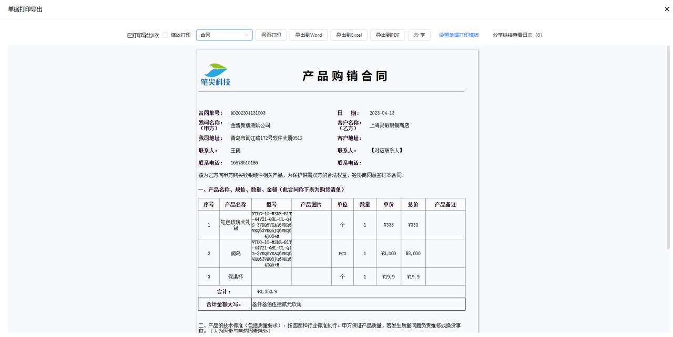Click the total amount ¥3,352.9

click(x=267, y=292)
